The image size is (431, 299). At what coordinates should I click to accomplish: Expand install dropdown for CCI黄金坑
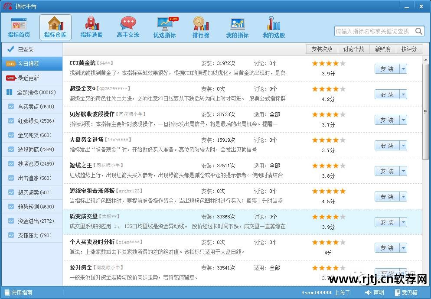coord(403,69)
